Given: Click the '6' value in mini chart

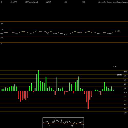Looking at the screenshot, I should click(x=82, y=121).
